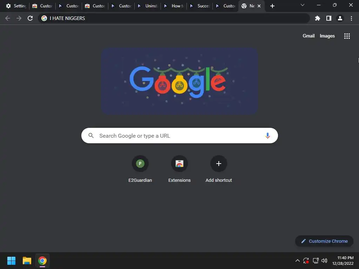Click the sync status tray icon
Screen dimensions: 359x269
306,261
